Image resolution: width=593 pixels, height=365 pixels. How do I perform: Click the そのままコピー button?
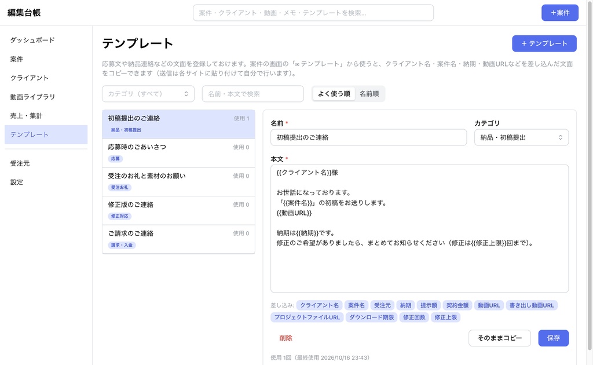tap(500, 338)
